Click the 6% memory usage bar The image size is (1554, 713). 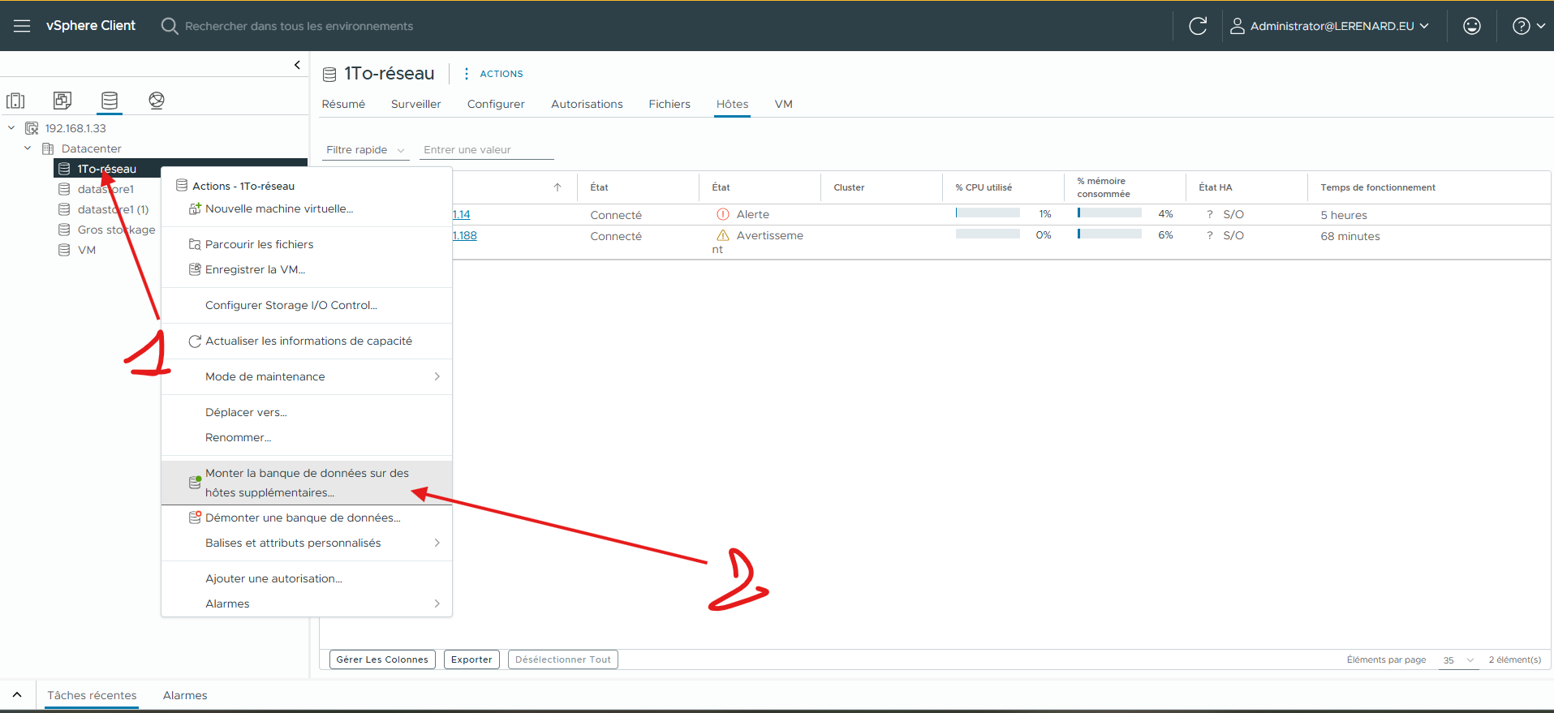(1109, 234)
